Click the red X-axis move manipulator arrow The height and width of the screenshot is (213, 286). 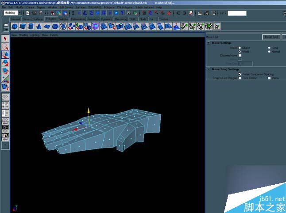click(x=75, y=129)
